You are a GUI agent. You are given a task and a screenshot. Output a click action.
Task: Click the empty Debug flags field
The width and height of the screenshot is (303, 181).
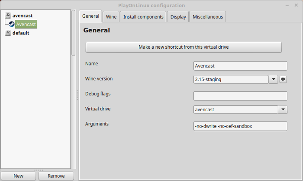click(240, 96)
